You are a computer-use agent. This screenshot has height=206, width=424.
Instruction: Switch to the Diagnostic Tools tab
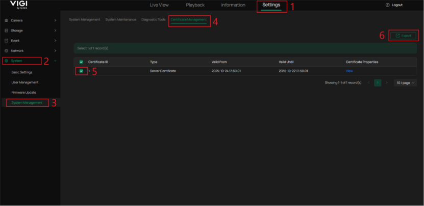click(153, 19)
